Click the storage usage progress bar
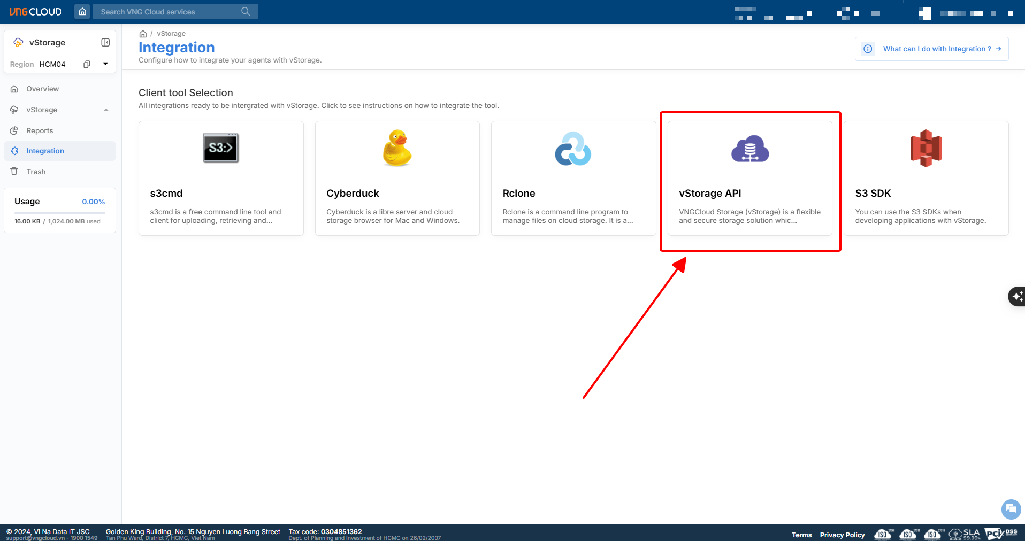 click(59, 213)
